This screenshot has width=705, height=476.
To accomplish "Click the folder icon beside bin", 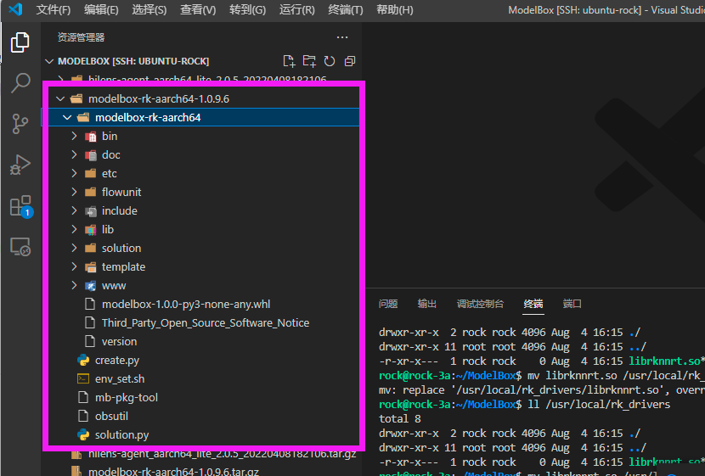I will tap(90, 137).
